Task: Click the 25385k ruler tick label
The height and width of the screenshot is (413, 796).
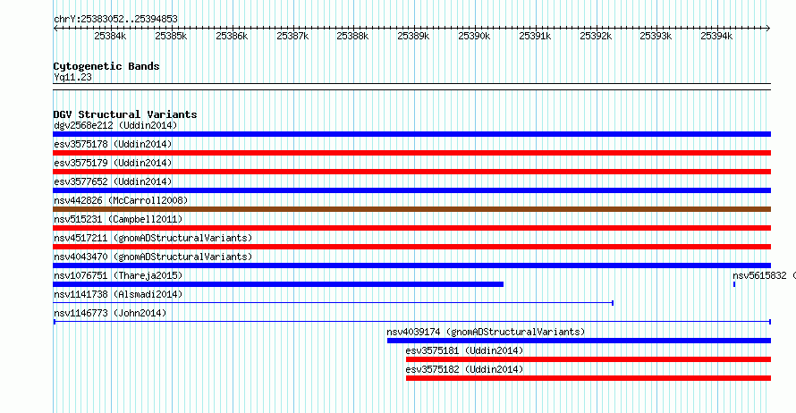Action: point(171,36)
